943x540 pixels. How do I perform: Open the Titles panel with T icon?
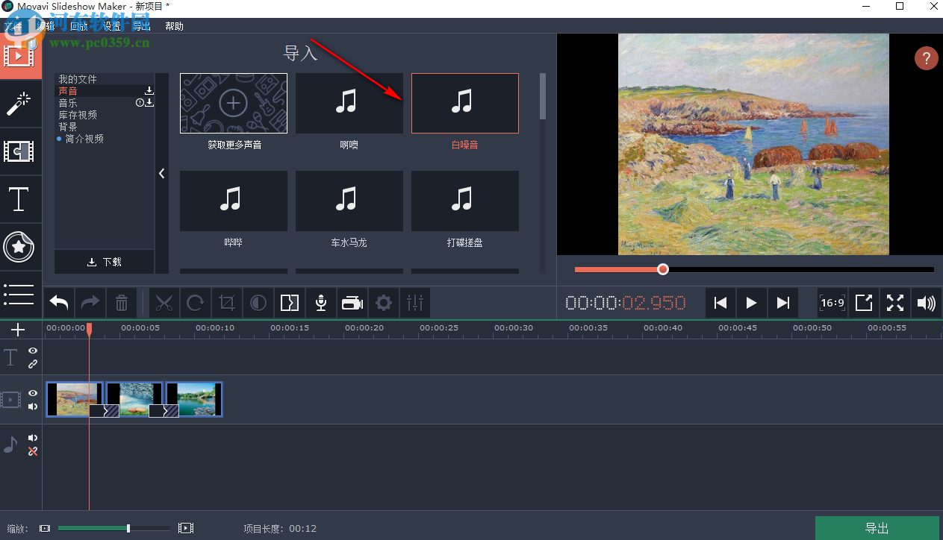20,200
